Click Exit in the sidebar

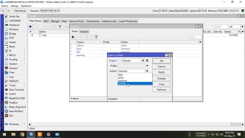click(11, 115)
